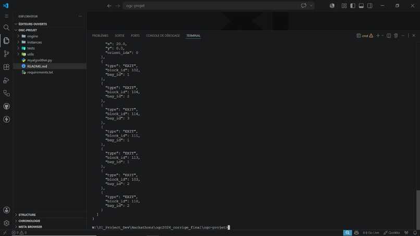The image size is (420, 236).
Task: Open the Explorer more actions menu
Action: click(80, 16)
